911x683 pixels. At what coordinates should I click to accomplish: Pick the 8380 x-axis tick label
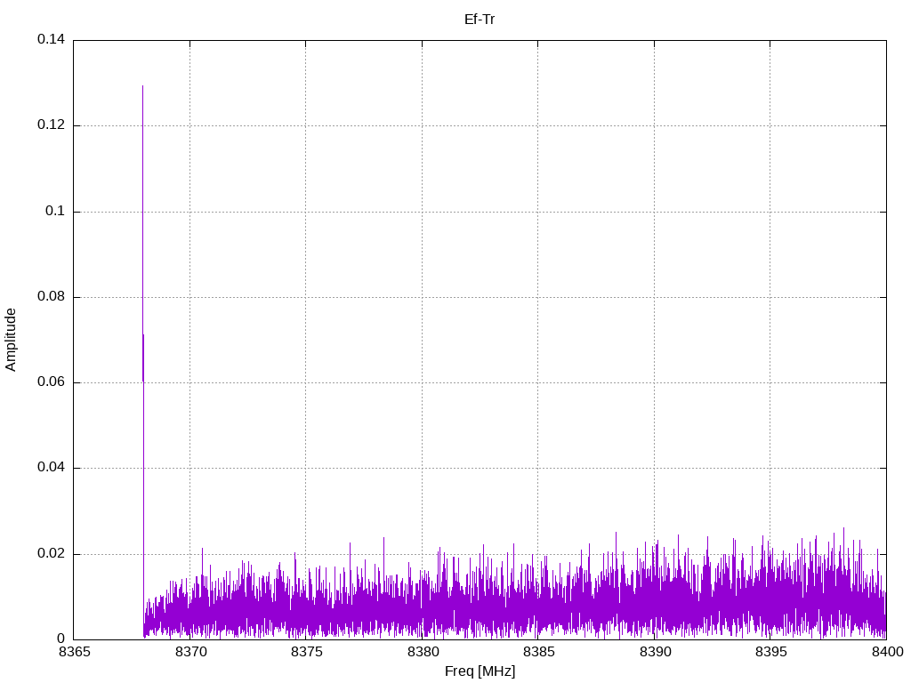point(422,654)
